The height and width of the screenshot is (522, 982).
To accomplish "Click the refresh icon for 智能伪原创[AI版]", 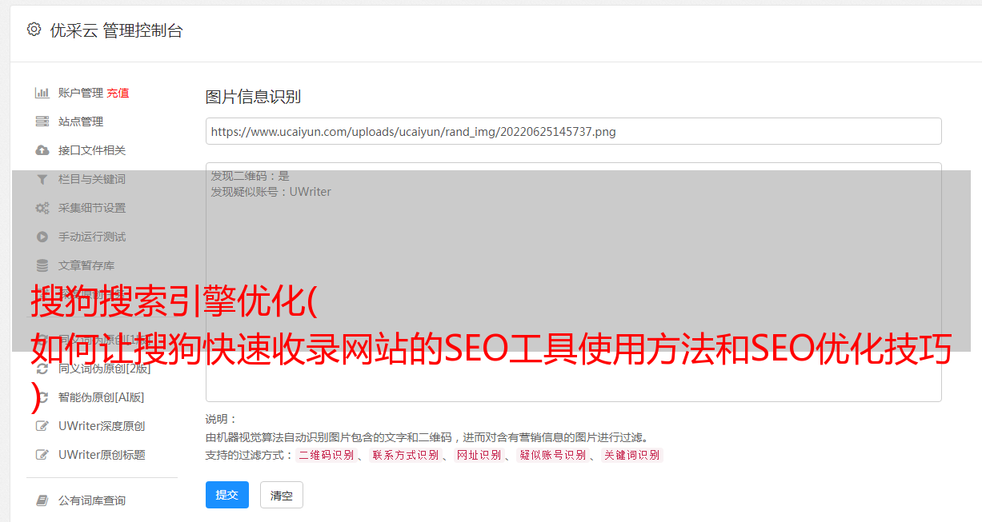I will pyautogui.click(x=42, y=397).
